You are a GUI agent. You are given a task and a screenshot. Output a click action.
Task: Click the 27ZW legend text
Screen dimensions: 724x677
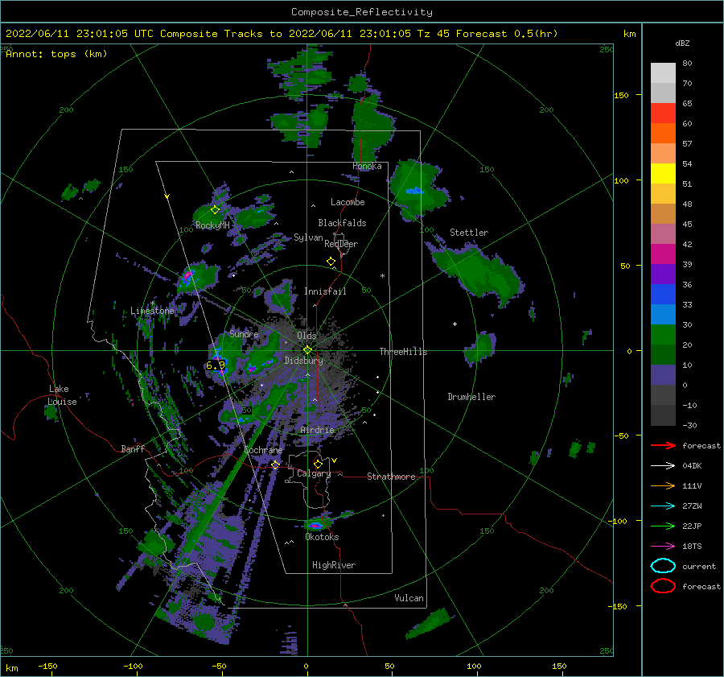(x=692, y=506)
